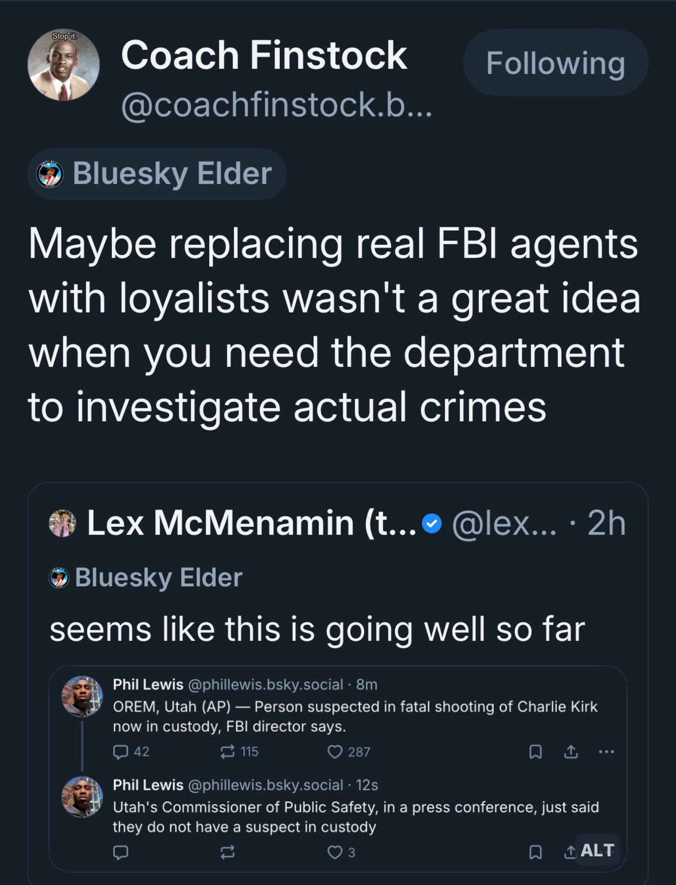Repost the second Phil Lewis post
The image size is (676, 885).
pos(227,852)
